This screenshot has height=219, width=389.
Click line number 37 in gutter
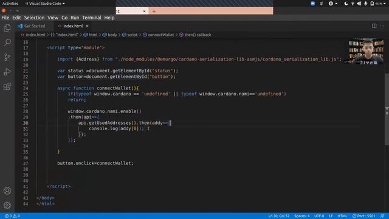tap(26, 164)
